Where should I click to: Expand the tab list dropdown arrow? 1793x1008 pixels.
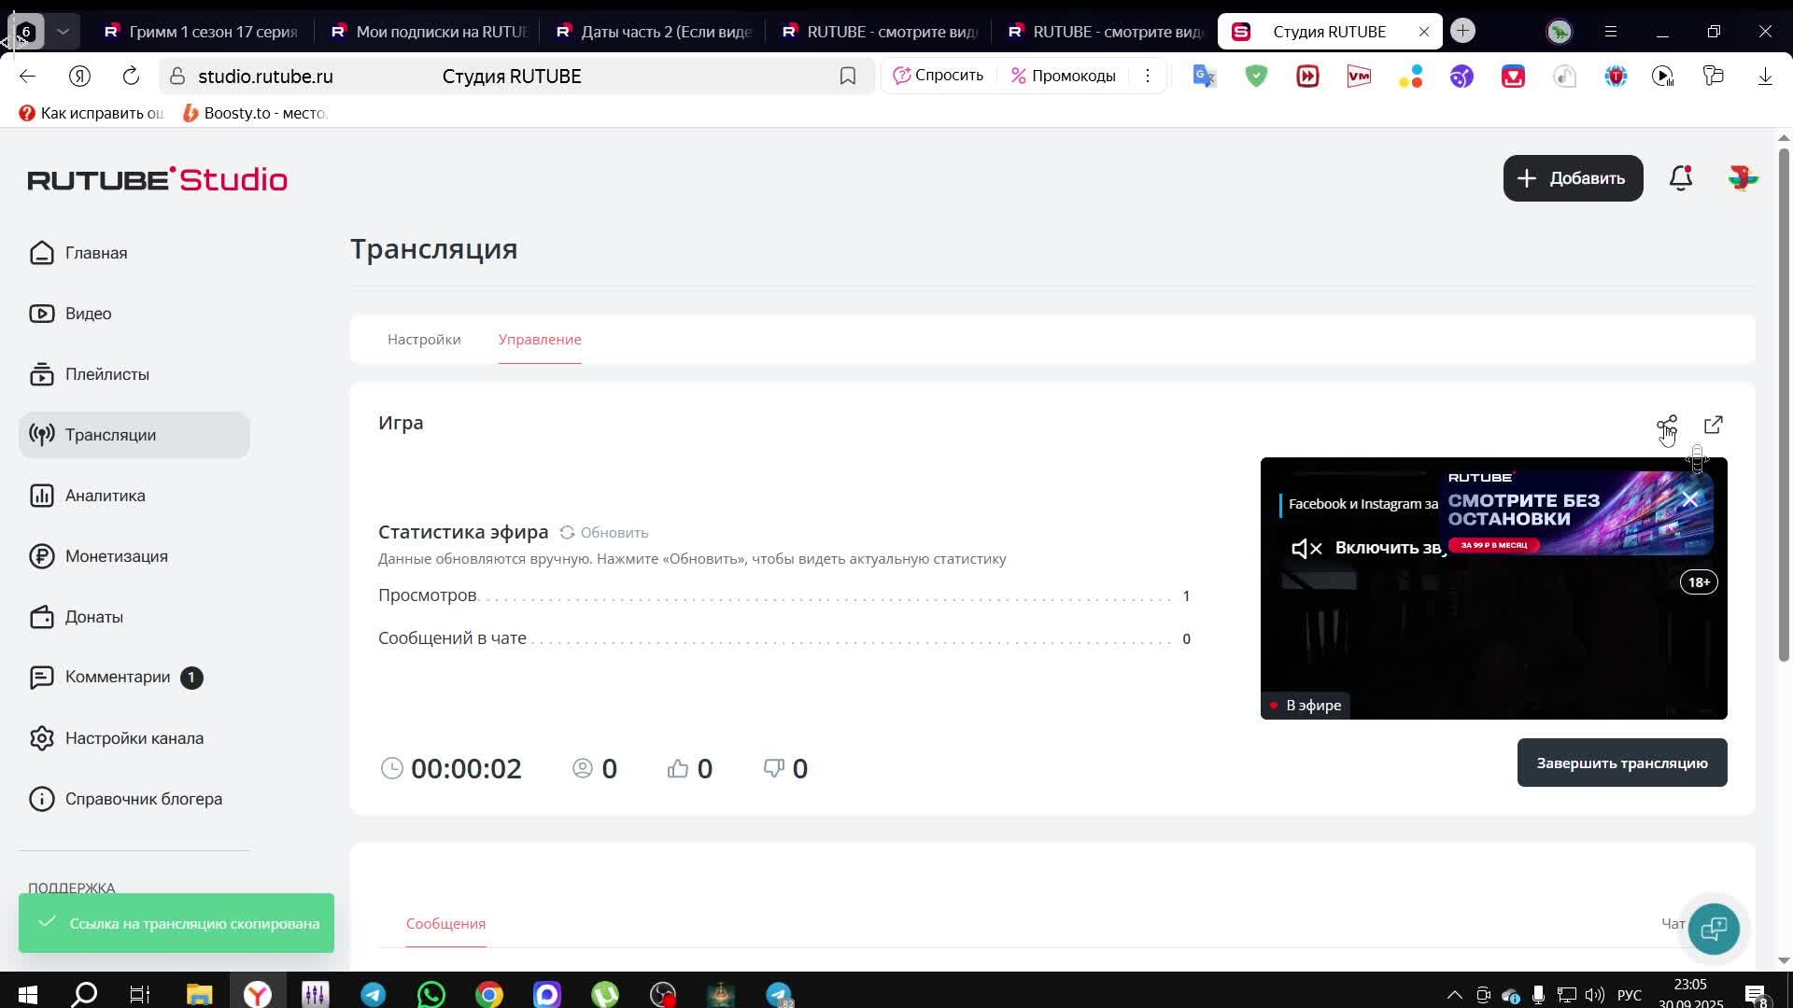tap(63, 31)
